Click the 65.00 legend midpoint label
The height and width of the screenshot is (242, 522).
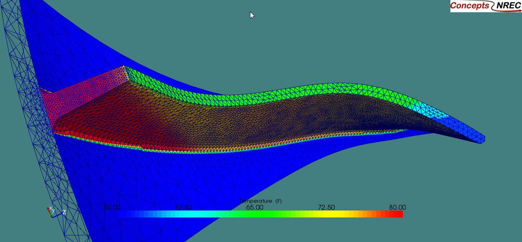pyautogui.click(x=254, y=207)
